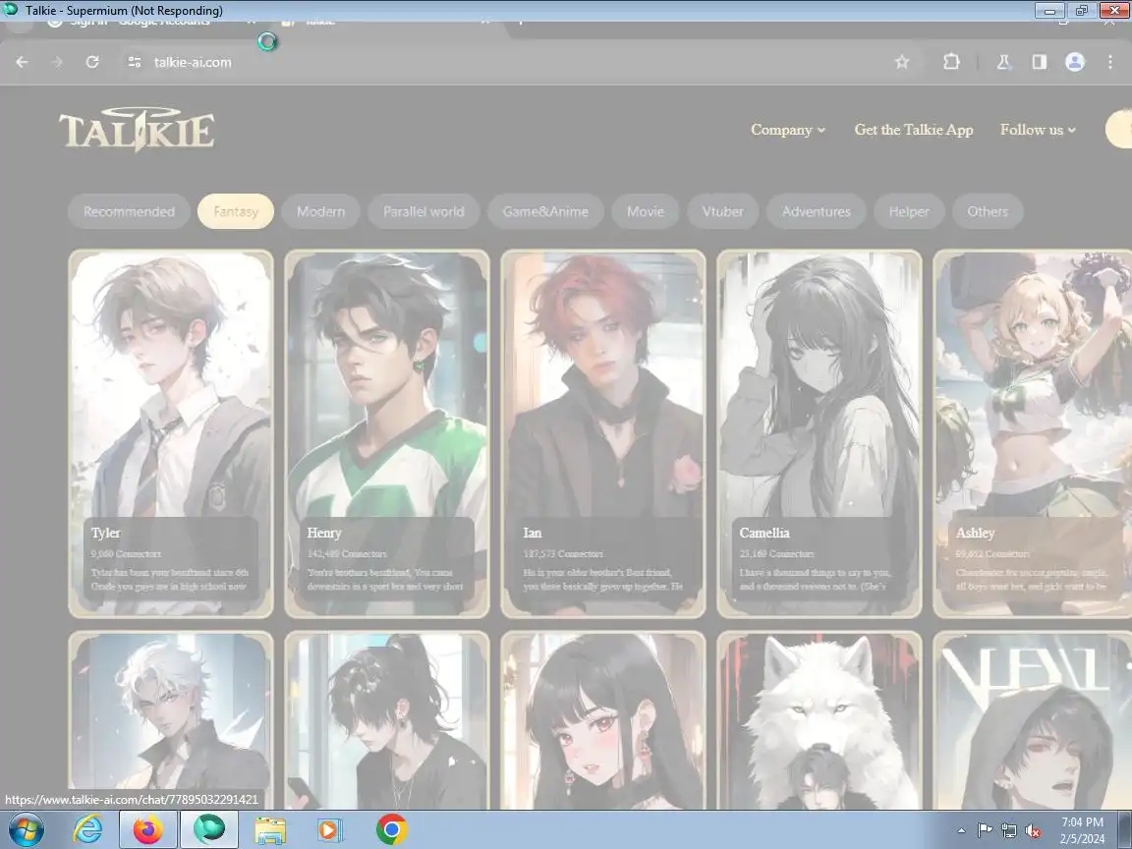The height and width of the screenshot is (849, 1132).
Task: Open the Ashley character card
Action: coord(1033,433)
